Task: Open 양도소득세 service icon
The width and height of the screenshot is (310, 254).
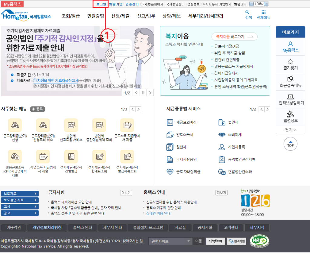Action: coord(170,135)
